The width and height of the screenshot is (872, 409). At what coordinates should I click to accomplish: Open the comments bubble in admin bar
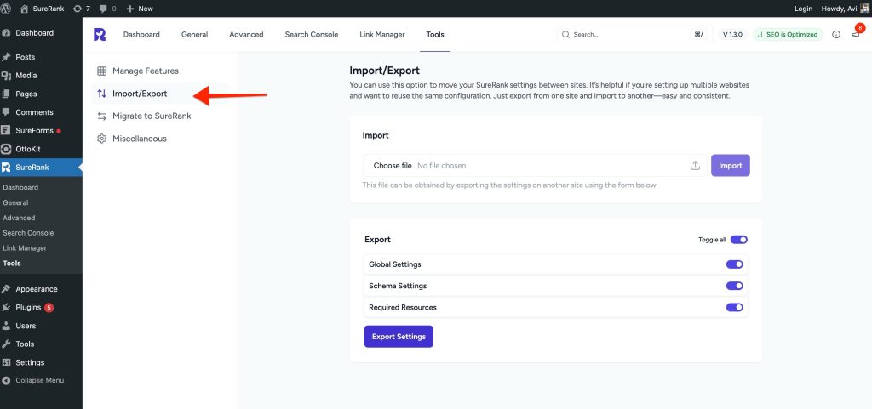tap(103, 9)
